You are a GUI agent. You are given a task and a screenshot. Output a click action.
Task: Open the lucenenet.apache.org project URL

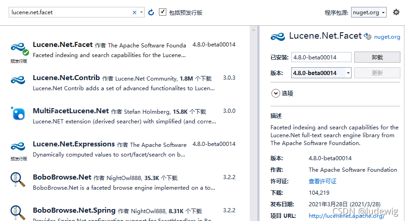pos(346,216)
